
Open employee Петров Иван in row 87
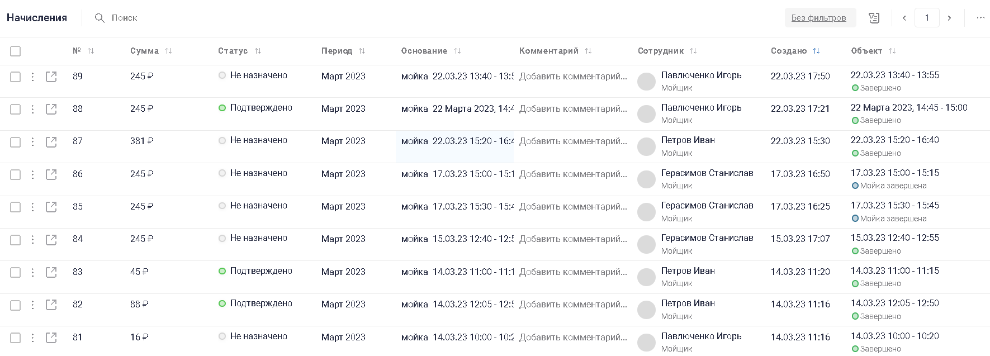688,140
